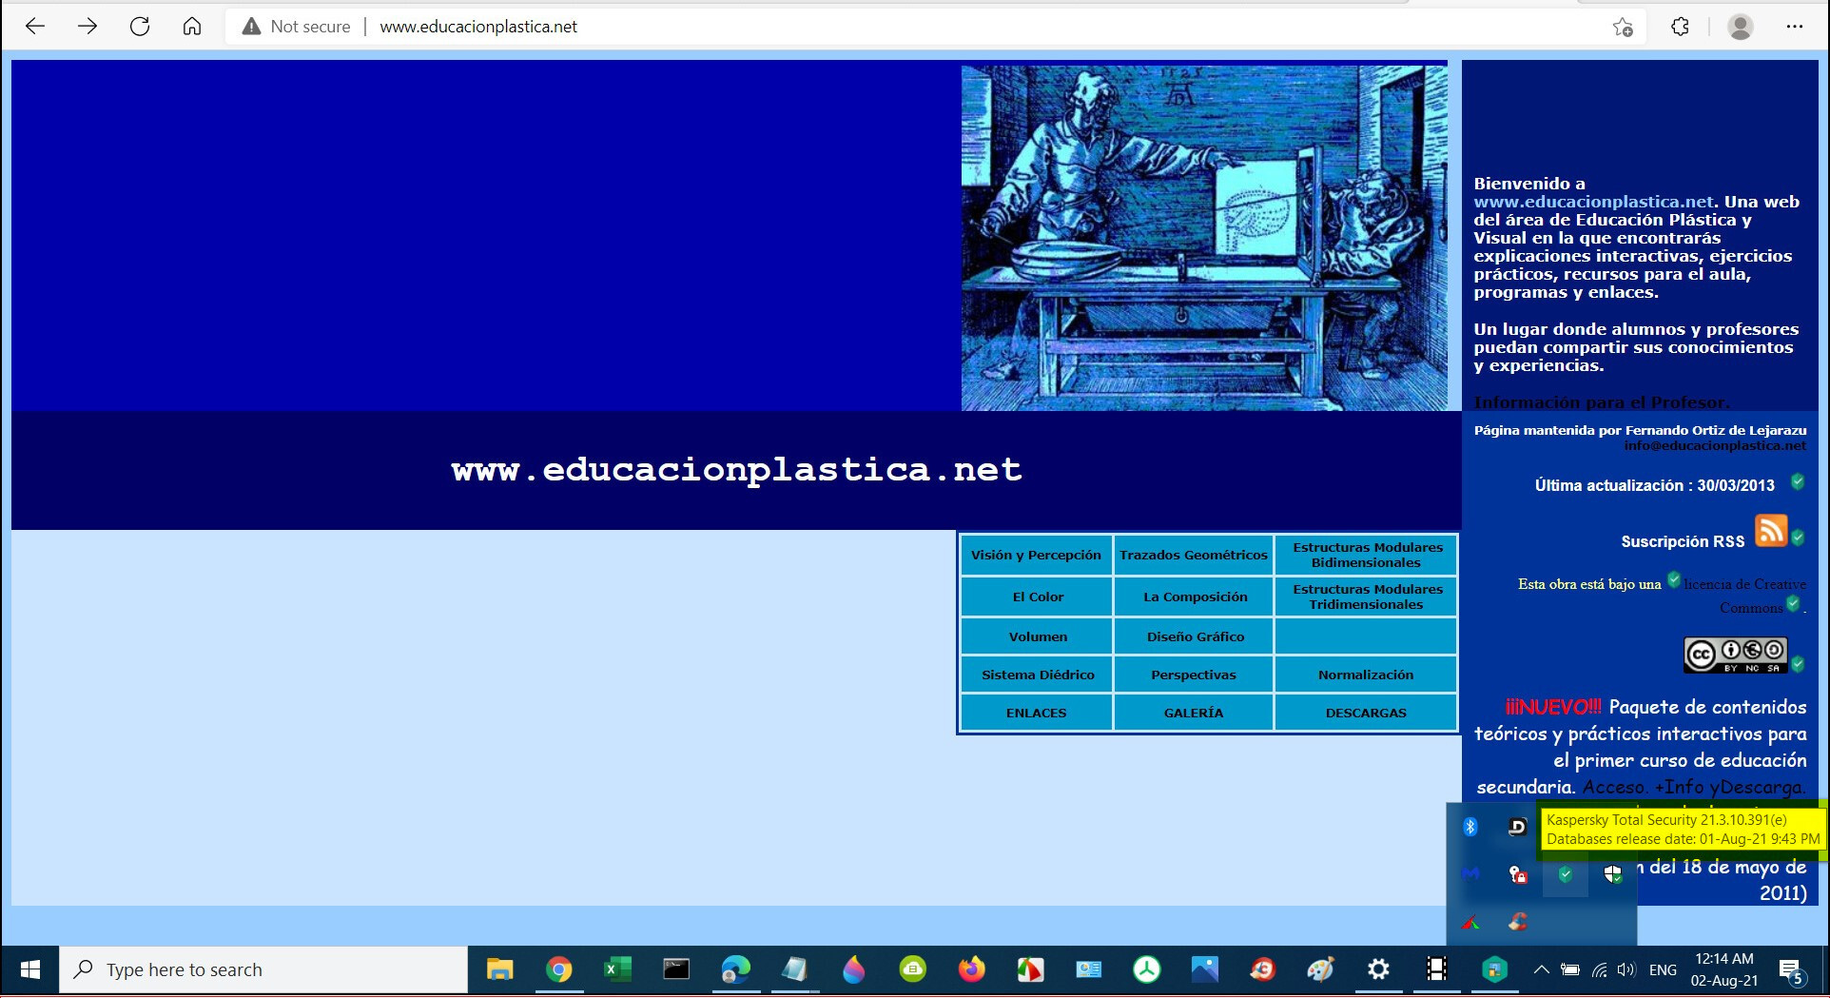This screenshot has height=998, width=1830.
Task: Open the GALERÍA page
Action: tap(1194, 713)
